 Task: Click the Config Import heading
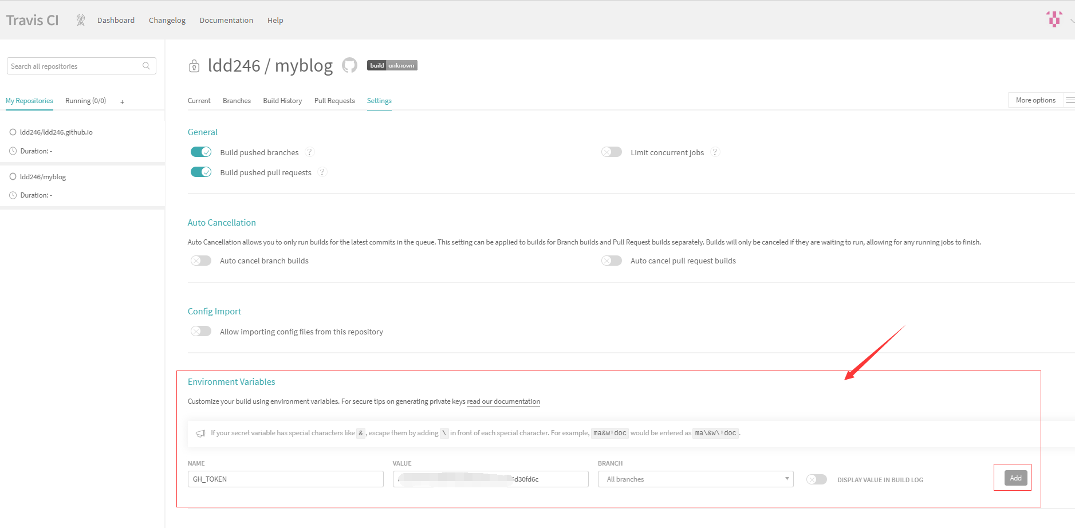tap(214, 312)
